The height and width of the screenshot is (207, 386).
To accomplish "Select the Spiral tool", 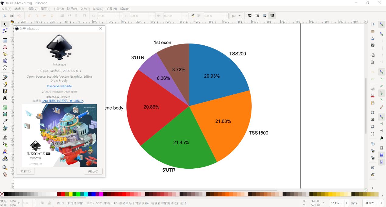I will (4, 68).
